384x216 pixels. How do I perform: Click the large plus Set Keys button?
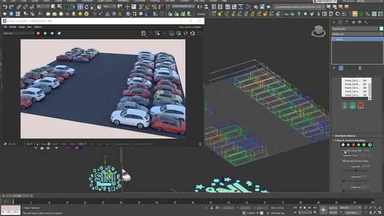[323, 210]
